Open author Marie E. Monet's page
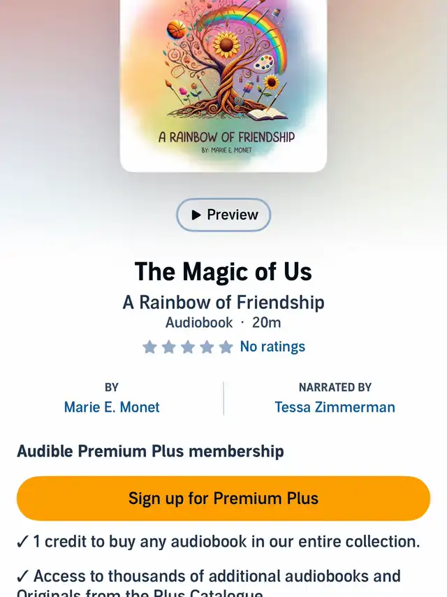 [x=112, y=407]
